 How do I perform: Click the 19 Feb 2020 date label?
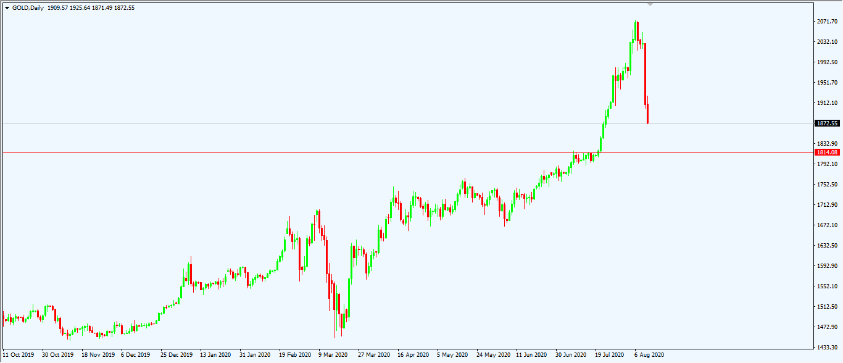coord(295,355)
